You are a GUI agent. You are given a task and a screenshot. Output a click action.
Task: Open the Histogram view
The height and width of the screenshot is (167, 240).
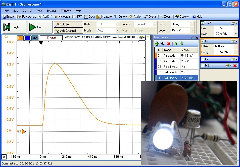tap(62, 17)
